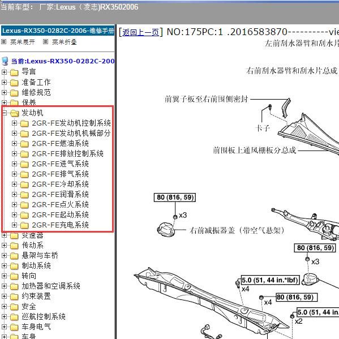The width and height of the screenshot is (339, 339).
Task: Click the 右前减振器盖 part illustration
Action: click(166, 229)
